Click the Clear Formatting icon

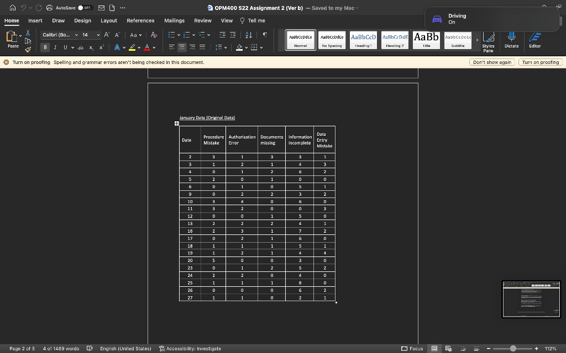click(x=153, y=35)
